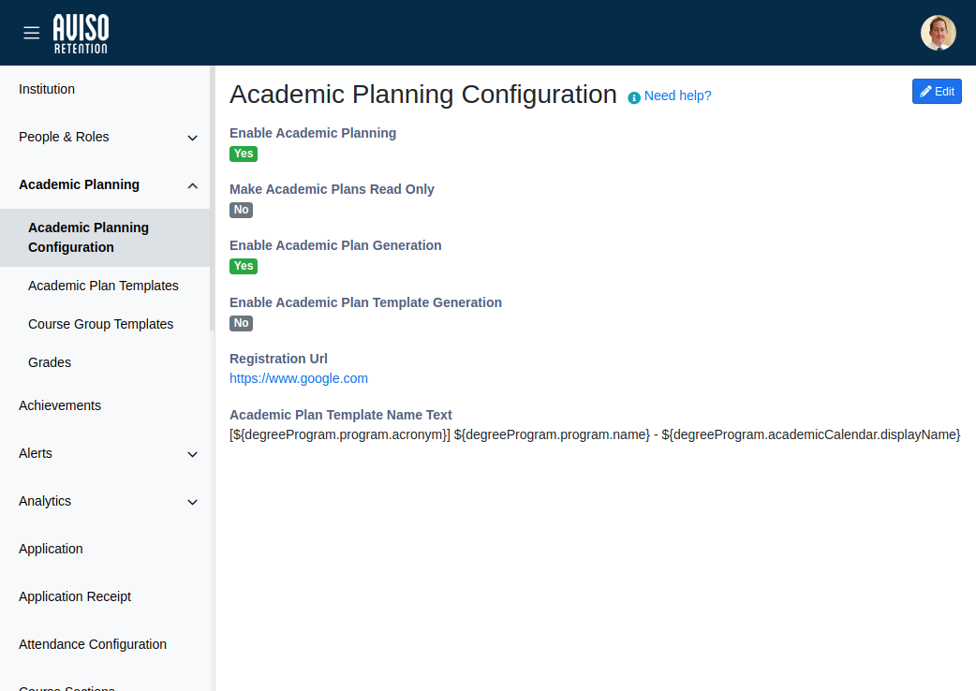Click the Aviso Retention logo
The width and height of the screenshot is (976, 691).
[81, 32]
